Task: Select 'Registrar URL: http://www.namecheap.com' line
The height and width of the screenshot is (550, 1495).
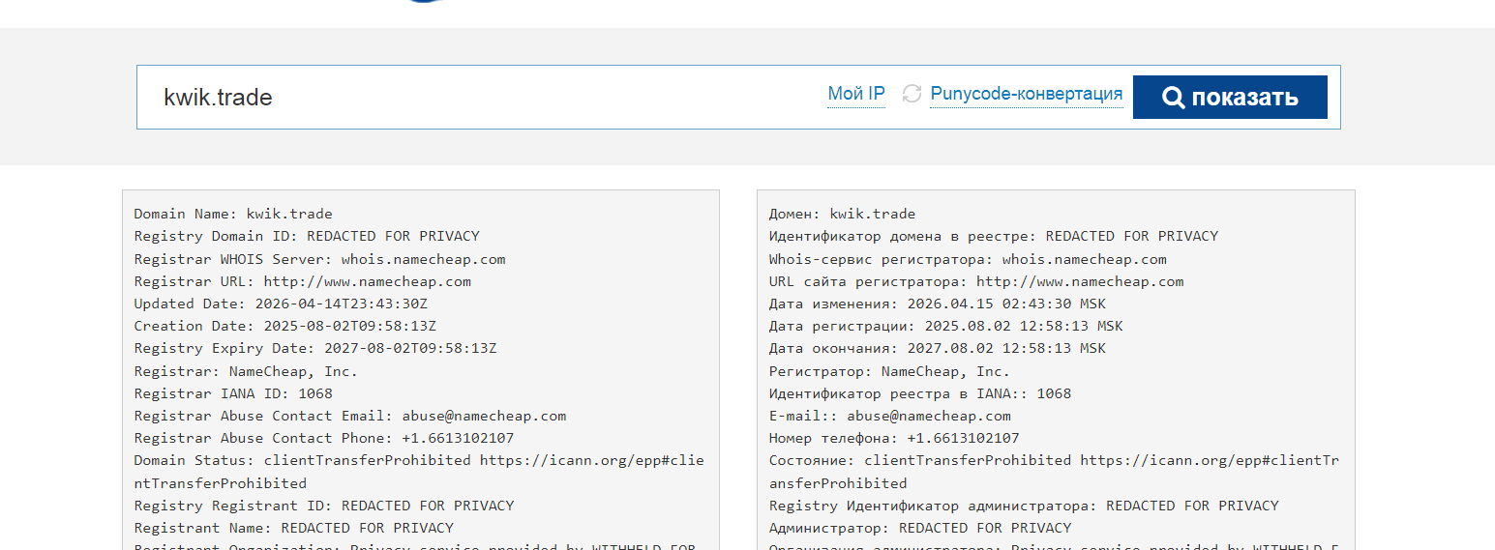Action: [303, 281]
